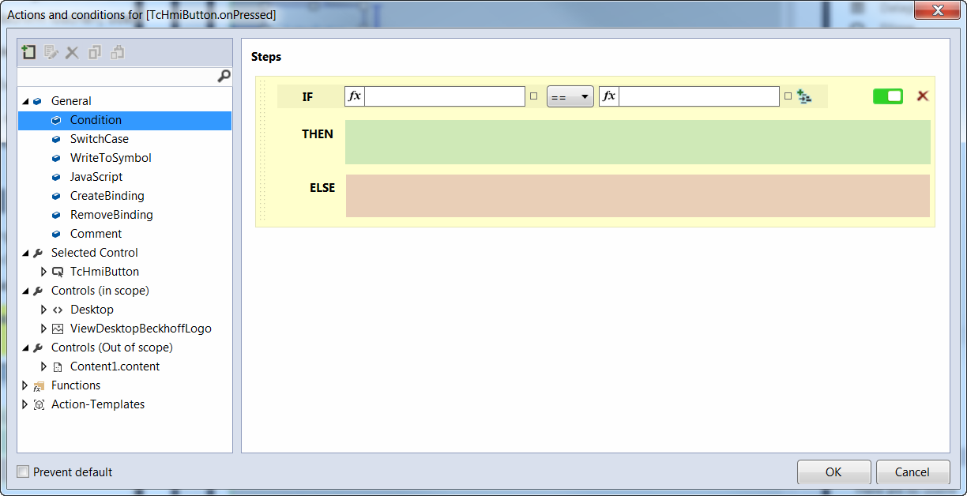The image size is (967, 496).
Task: Click the RemoveBinding cube icon
Action: (55, 215)
